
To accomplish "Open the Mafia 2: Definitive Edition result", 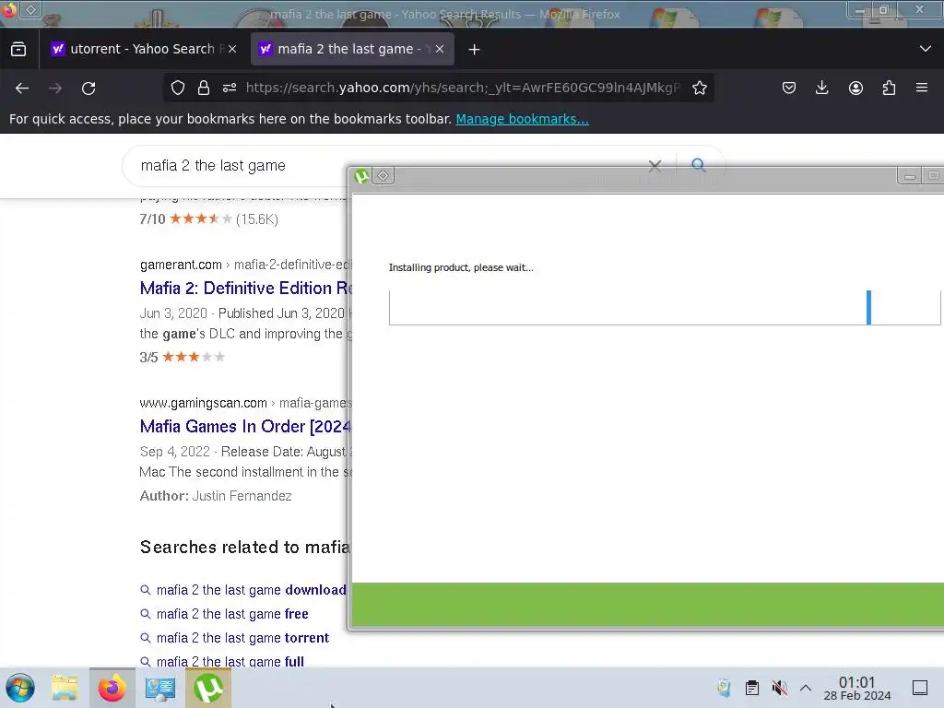I will (245, 289).
